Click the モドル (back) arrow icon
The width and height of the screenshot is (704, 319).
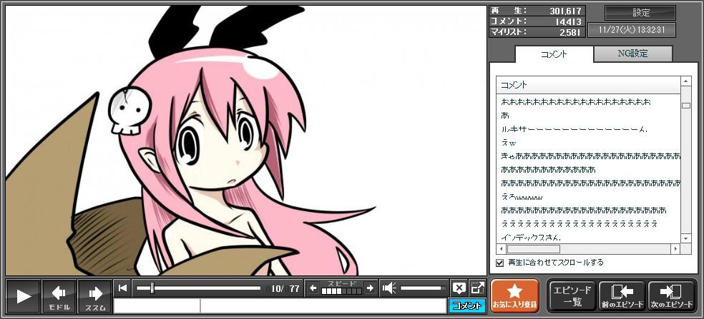point(59,295)
